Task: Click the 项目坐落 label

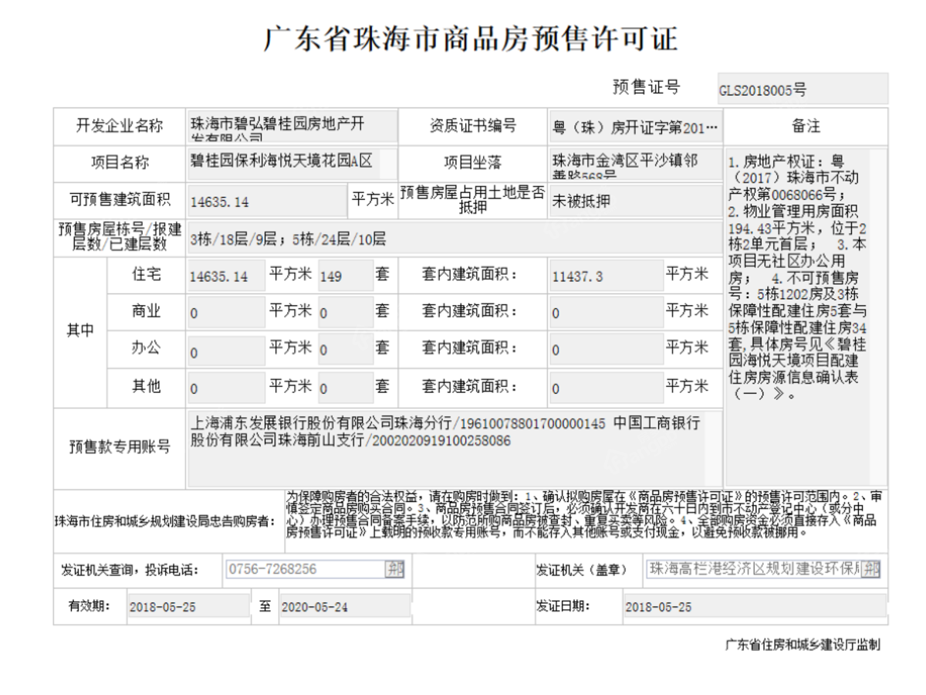Action: point(472,163)
